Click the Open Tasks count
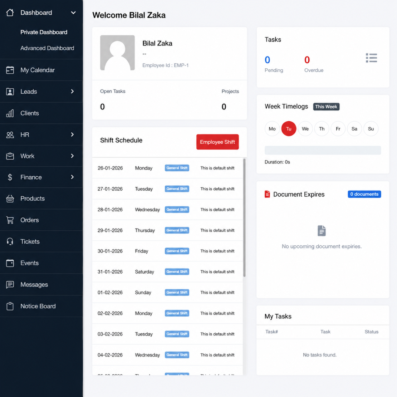This screenshot has width=397, height=397. [x=102, y=107]
